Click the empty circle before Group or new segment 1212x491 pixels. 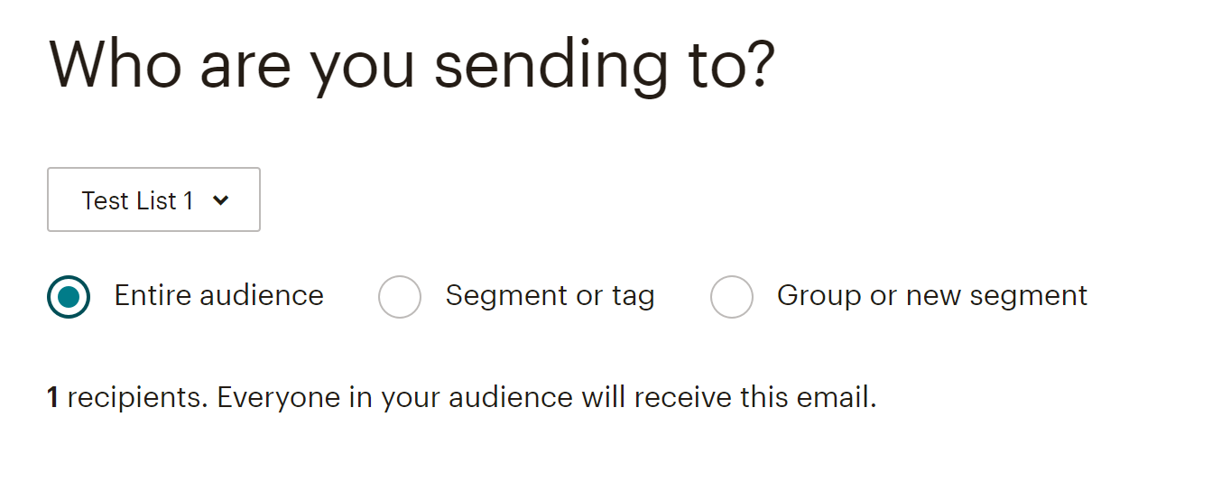[732, 297]
